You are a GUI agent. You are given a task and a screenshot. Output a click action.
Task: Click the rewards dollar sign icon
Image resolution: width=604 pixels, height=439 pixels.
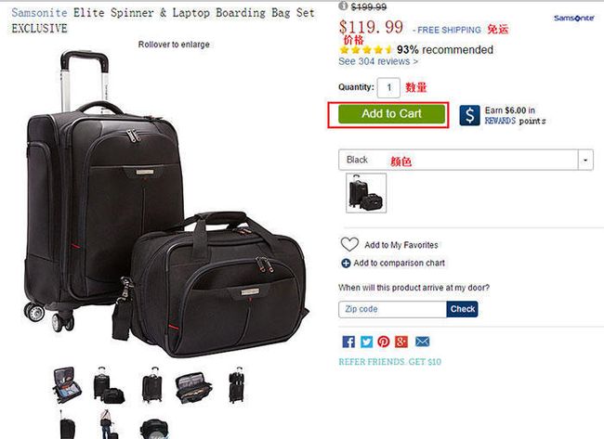(x=469, y=115)
